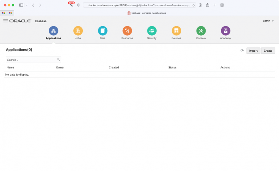The width and height of the screenshot is (279, 171).
Task: Open Safari tab overview
Action: 222,5
